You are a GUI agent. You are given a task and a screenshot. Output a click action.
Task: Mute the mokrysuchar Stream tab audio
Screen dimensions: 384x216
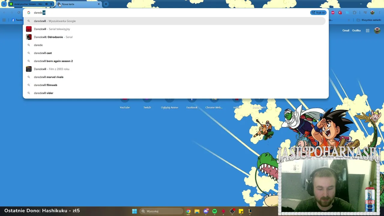46,4
